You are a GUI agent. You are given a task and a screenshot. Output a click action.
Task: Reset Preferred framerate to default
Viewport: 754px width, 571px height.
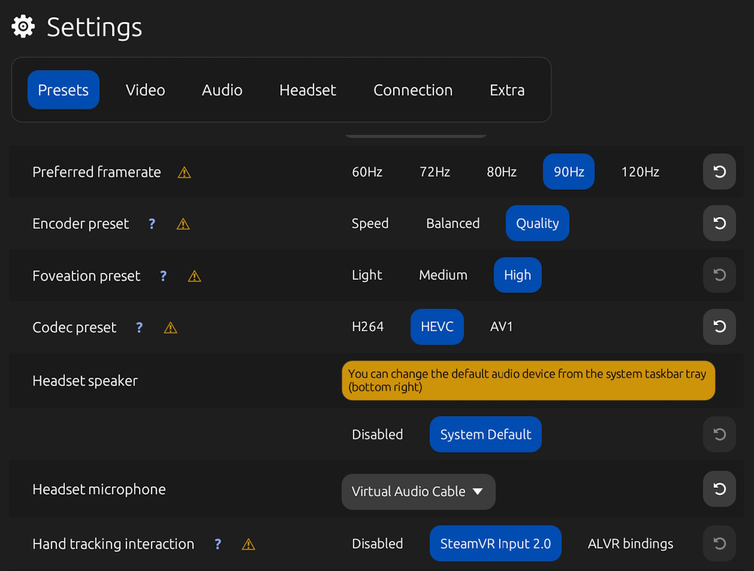[x=719, y=172]
